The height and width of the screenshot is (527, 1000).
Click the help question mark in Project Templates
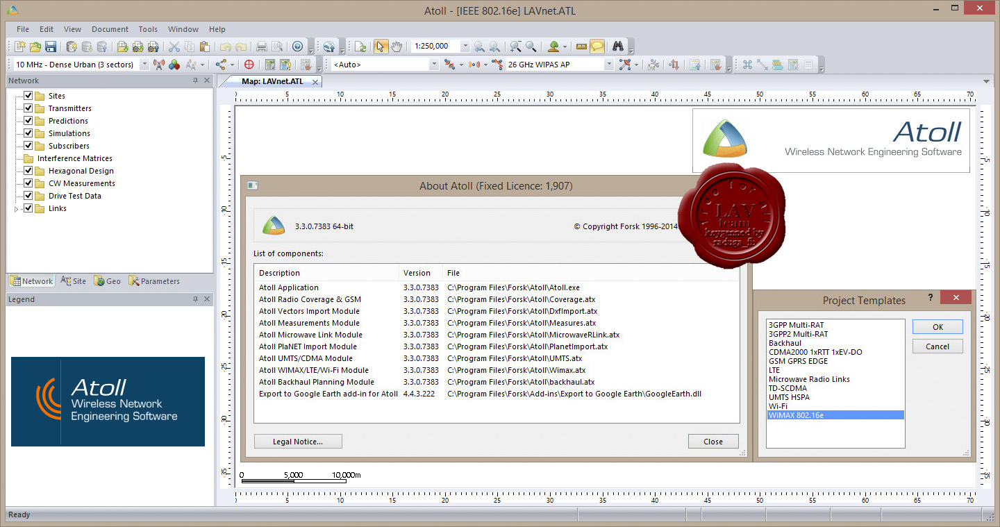pyautogui.click(x=931, y=298)
